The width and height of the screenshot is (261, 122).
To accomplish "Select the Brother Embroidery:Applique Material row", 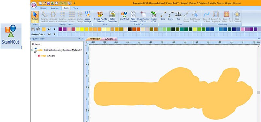I will click(63, 50).
